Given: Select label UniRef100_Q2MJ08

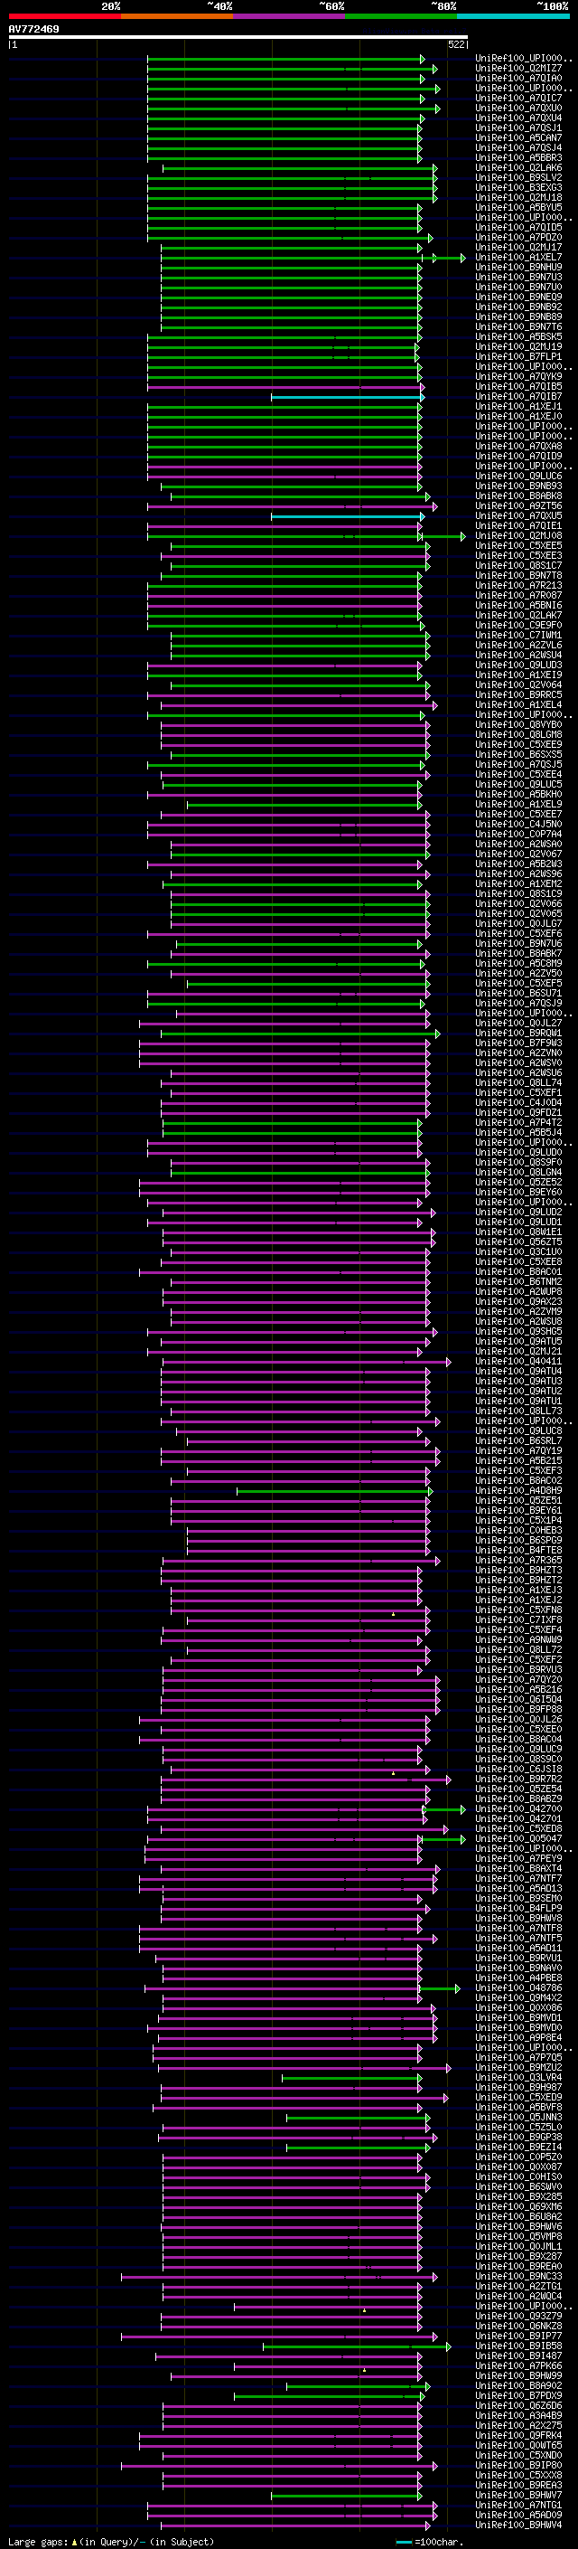Looking at the screenshot, I should pos(517,535).
